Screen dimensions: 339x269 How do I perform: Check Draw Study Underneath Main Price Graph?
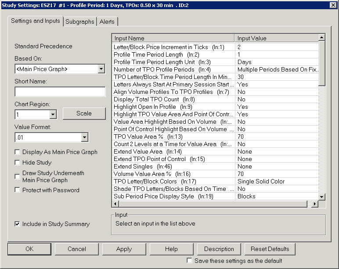tap(17, 176)
